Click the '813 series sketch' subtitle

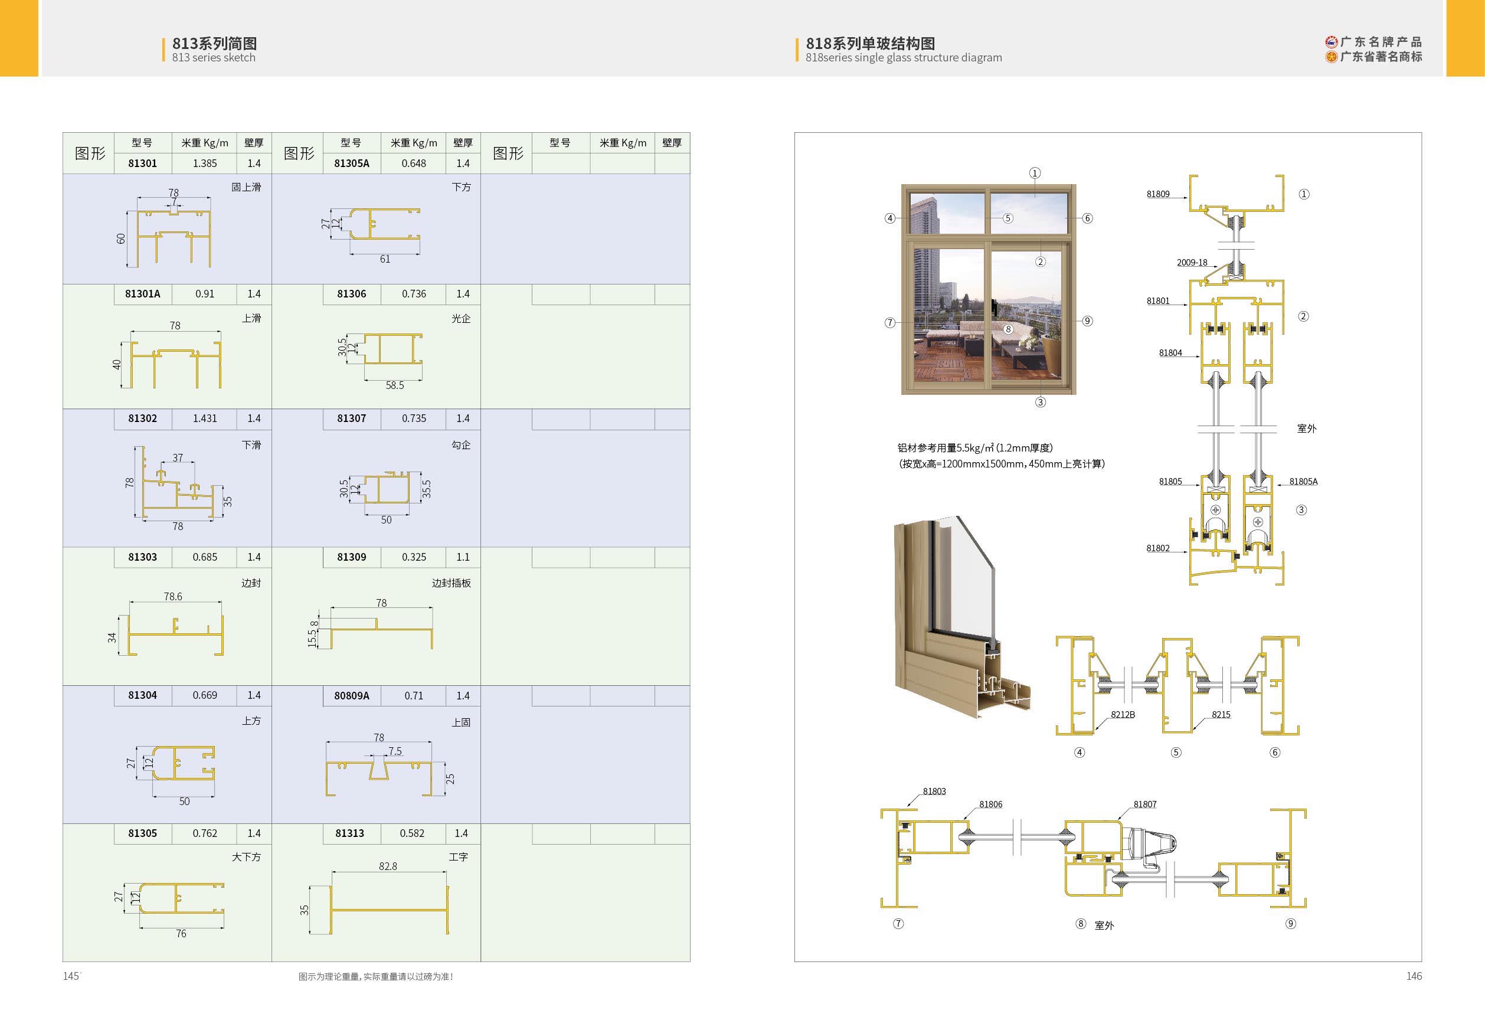point(214,57)
